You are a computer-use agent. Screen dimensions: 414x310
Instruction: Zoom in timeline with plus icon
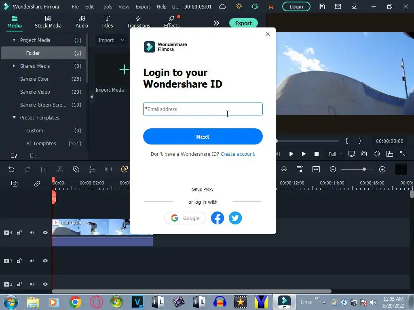(x=382, y=169)
